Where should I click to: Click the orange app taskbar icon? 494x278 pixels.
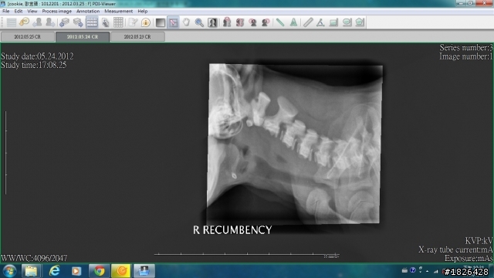[122, 271]
